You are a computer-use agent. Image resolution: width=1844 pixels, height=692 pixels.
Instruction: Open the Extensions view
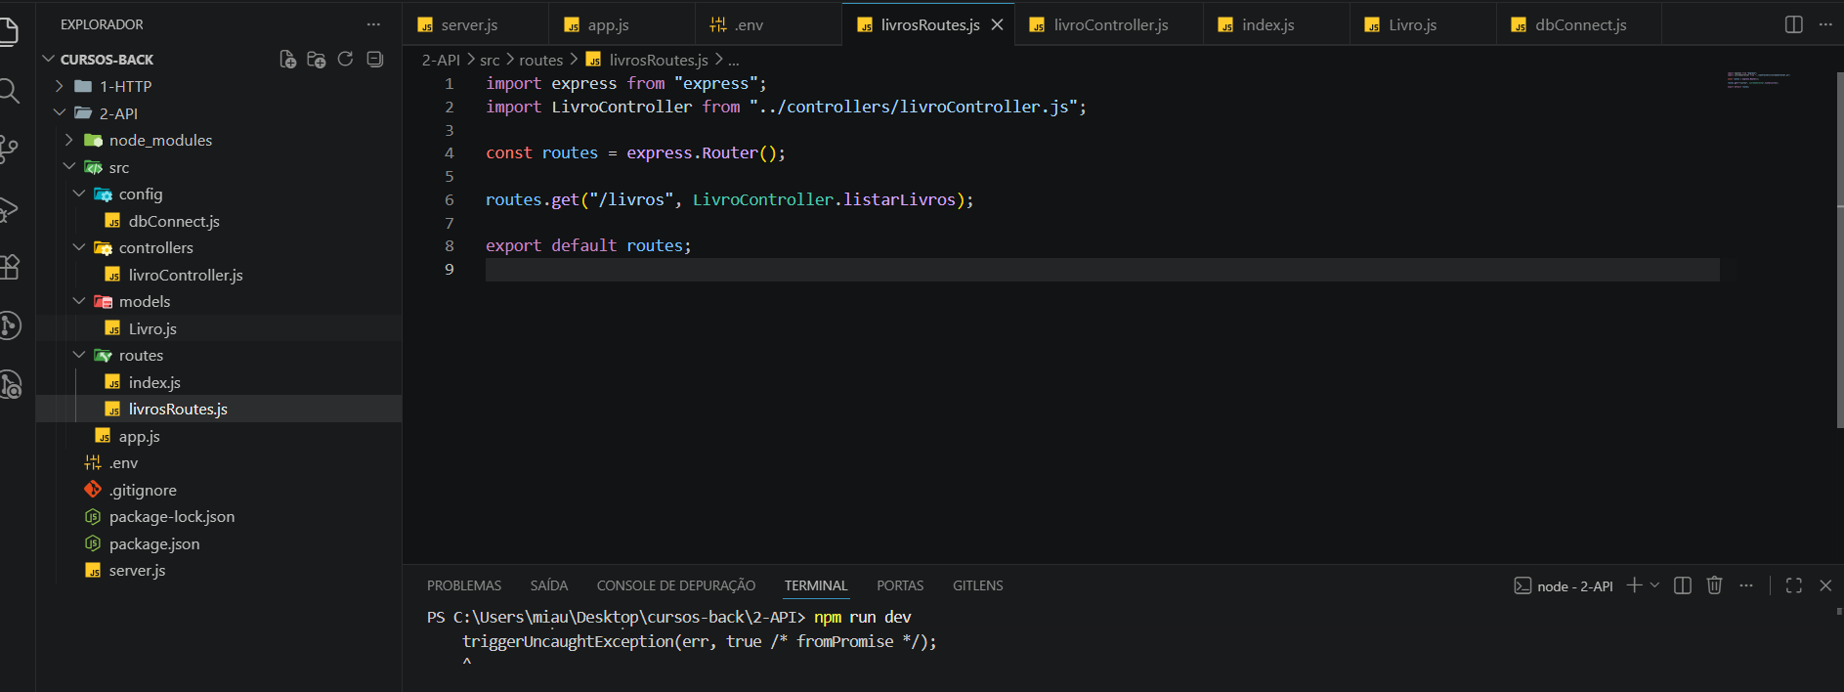pos(9,267)
